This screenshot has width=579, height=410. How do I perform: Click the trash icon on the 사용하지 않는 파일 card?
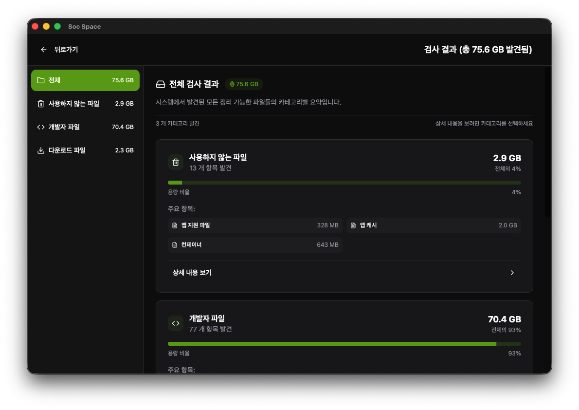click(176, 162)
